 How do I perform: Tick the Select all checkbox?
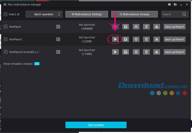tap(5, 14)
